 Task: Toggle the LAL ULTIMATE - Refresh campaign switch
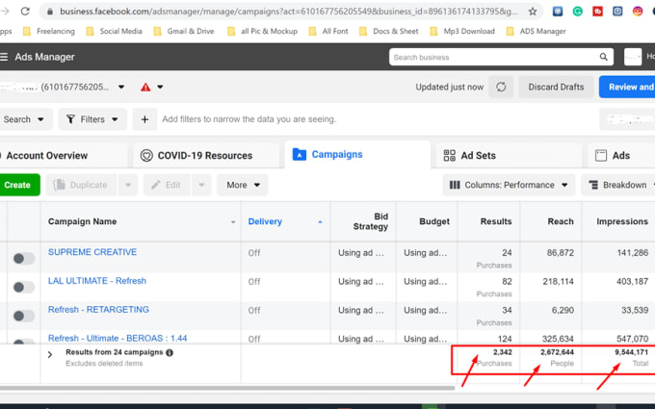click(23, 288)
